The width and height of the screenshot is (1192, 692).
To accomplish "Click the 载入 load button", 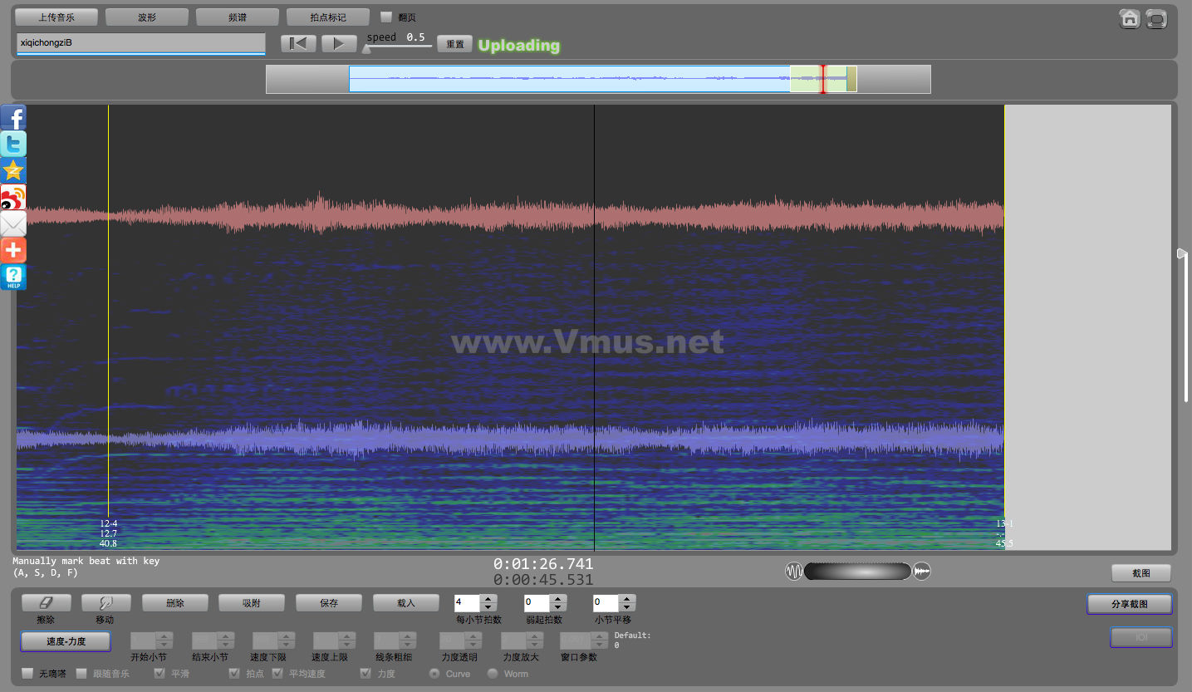I will [x=406, y=603].
